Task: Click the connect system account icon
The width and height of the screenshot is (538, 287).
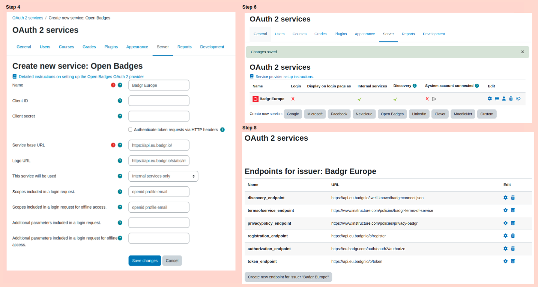Action: tap(434, 99)
